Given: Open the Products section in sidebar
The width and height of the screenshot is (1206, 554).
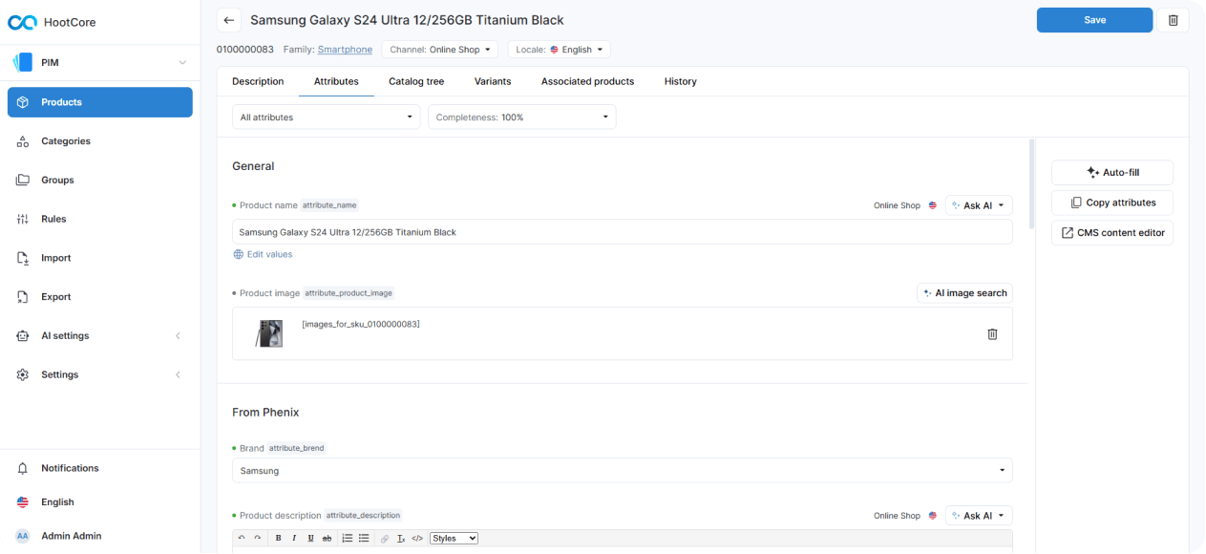Looking at the screenshot, I should tap(100, 102).
